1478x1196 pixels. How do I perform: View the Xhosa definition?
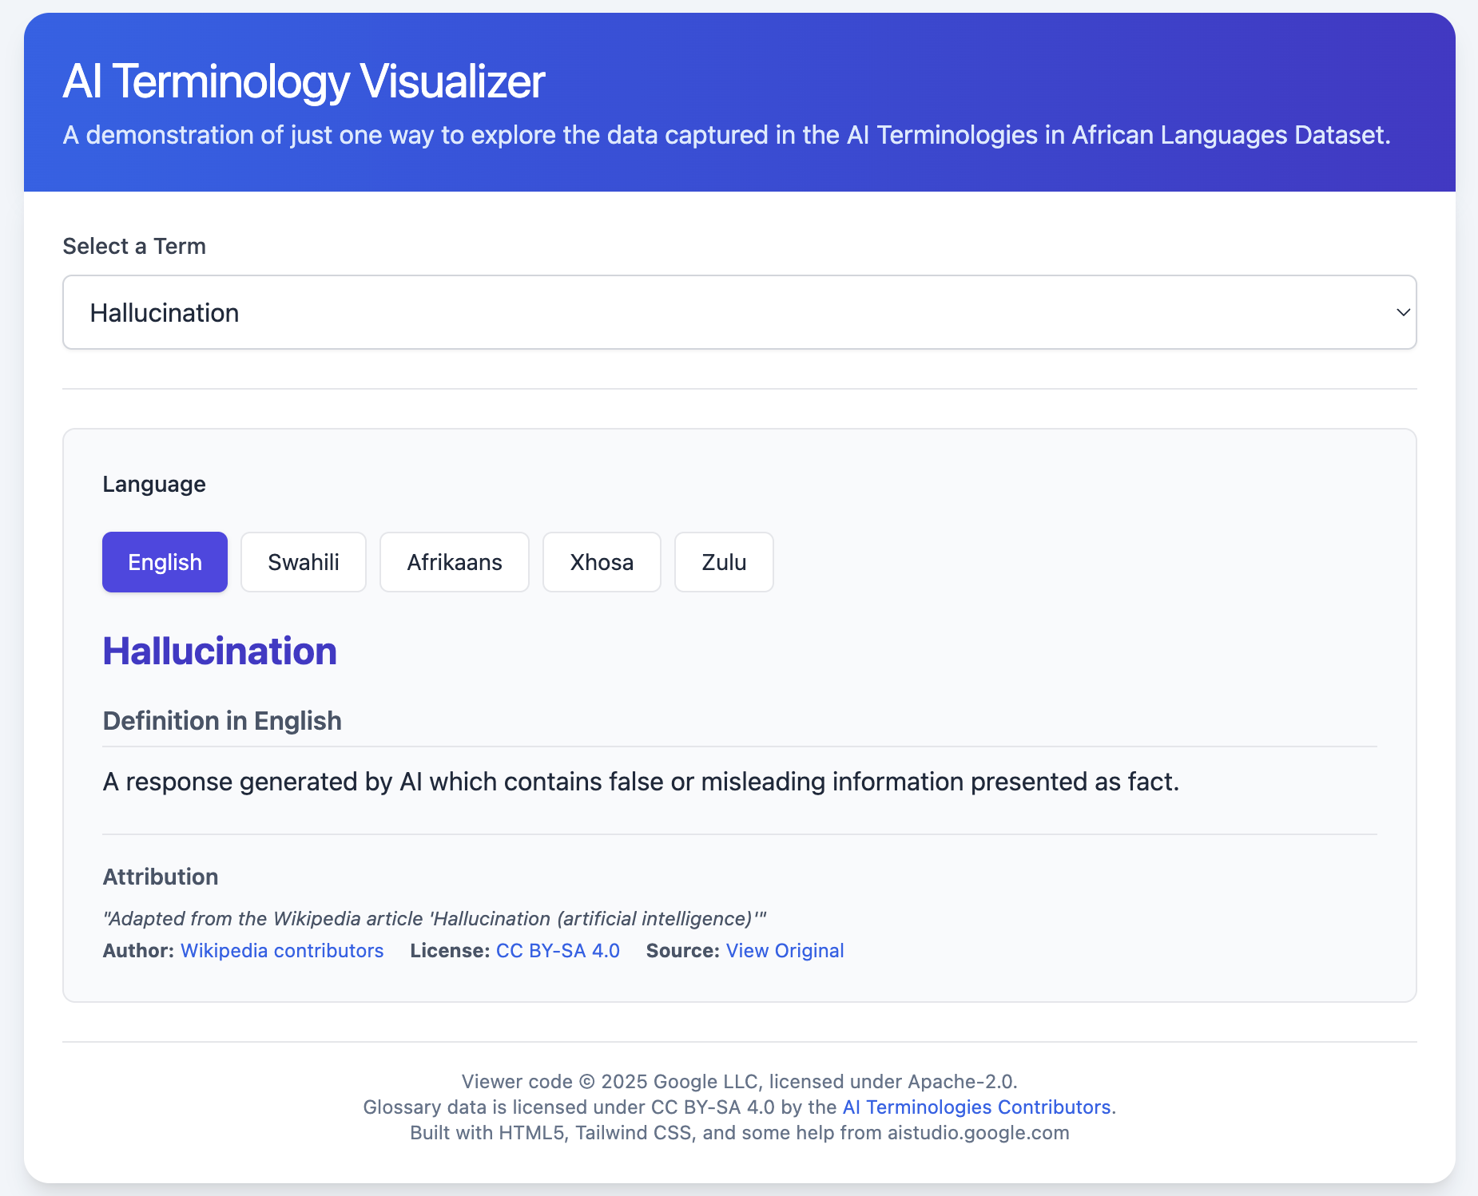pos(602,561)
